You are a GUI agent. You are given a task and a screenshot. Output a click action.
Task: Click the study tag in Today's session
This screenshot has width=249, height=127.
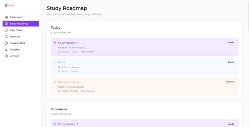click(231, 42)
